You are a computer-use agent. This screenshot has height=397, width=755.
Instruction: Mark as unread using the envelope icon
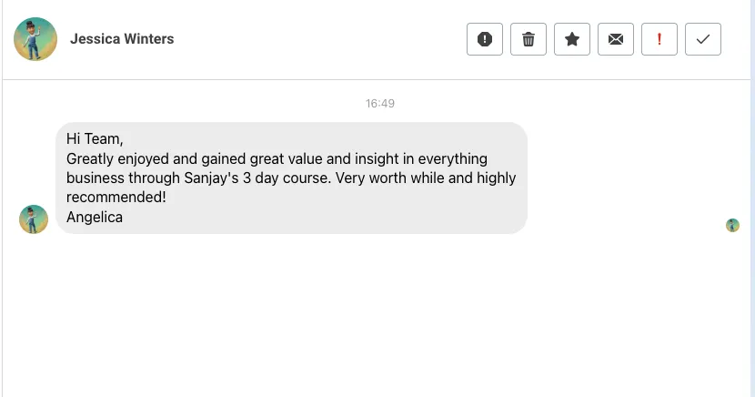[x=616, y=39]
